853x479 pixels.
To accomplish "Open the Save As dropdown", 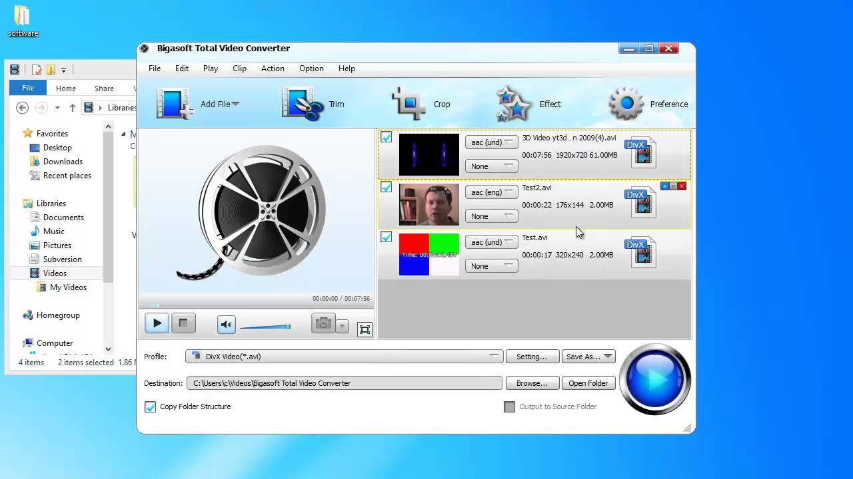I will (588, 357).
